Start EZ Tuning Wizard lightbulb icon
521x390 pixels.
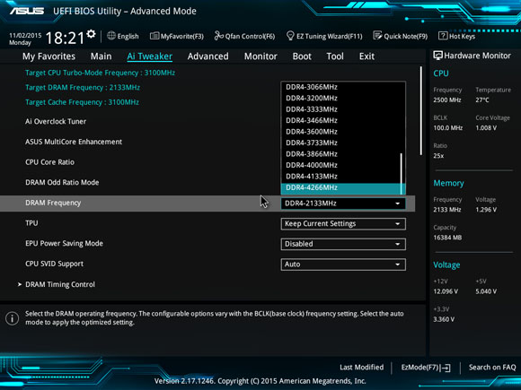(x=290, y=36)
